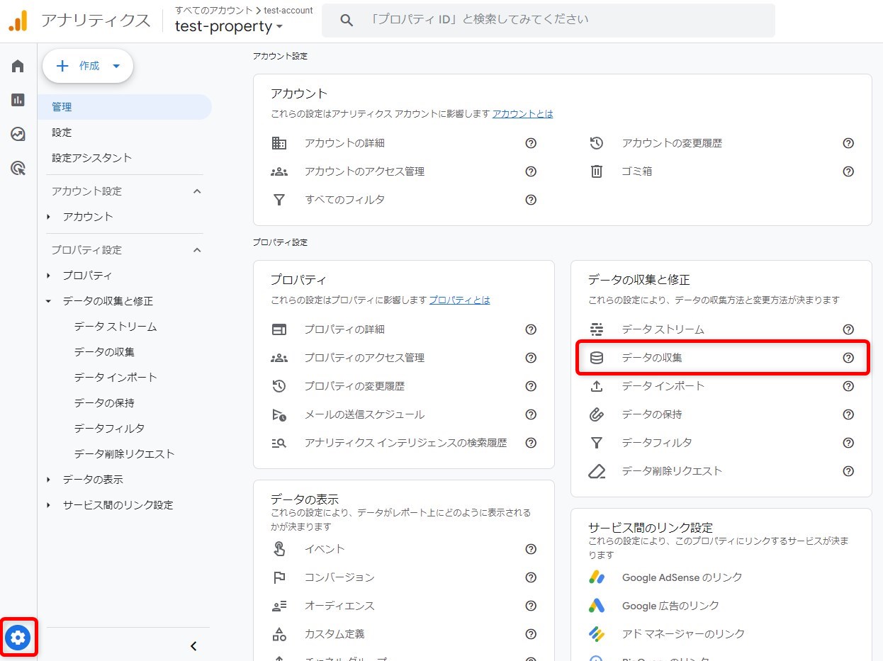
Task: Open the 作成 create dropdown button
Action: [x=88, y=66]
